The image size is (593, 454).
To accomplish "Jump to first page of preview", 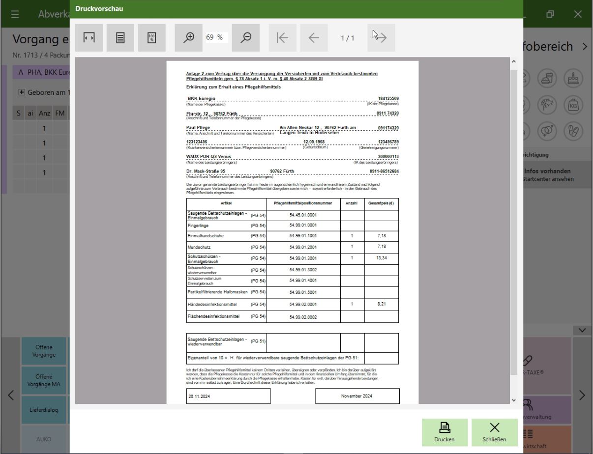I will 282,38.
